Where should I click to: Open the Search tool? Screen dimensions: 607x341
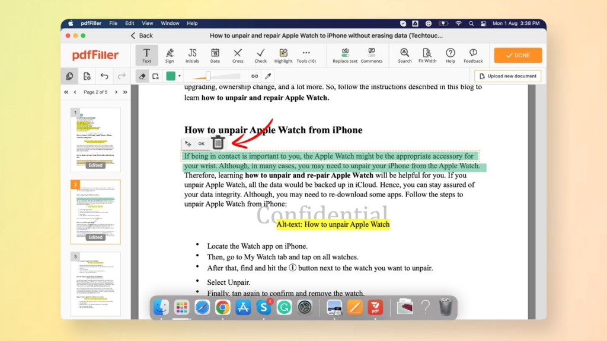[404, 55]
